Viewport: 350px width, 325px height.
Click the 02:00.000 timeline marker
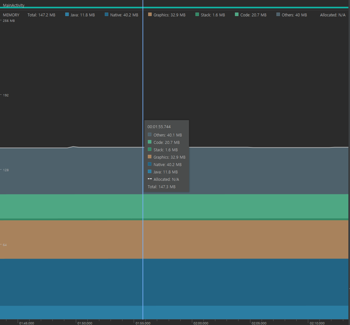pyautogui.click(x=201, y=323)
